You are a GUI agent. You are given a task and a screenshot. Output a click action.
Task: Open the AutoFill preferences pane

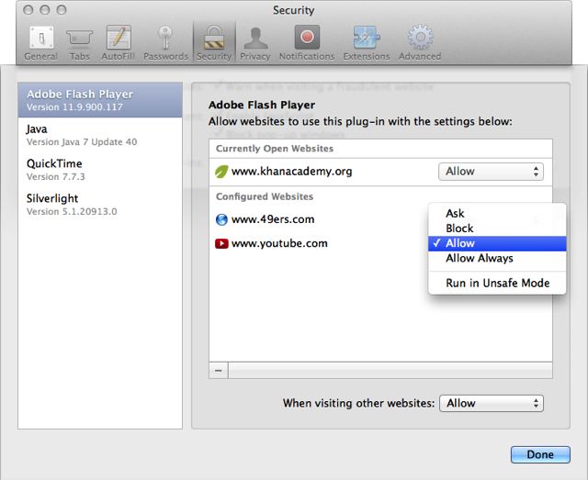[x=119, y=43]
